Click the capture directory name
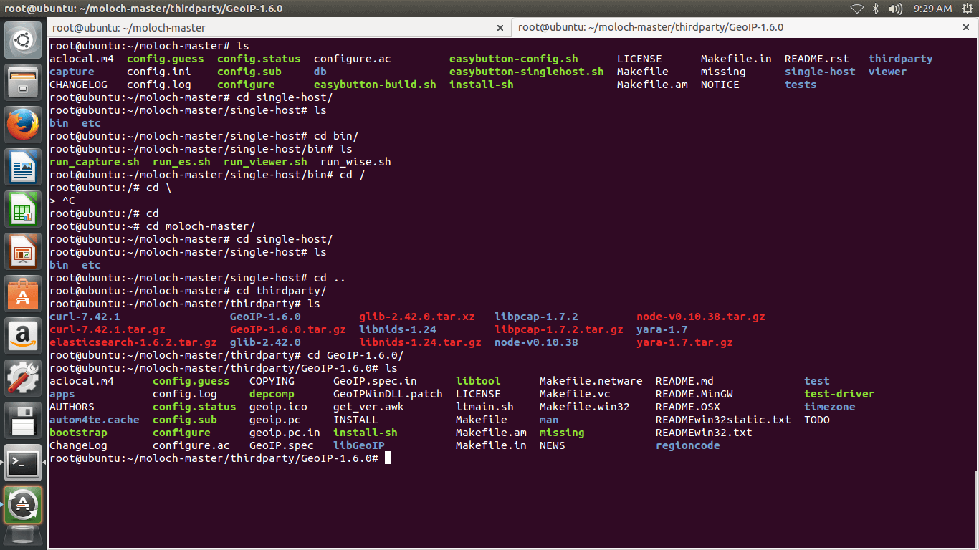This screenshot has width=979, height=550. point(72,72)
